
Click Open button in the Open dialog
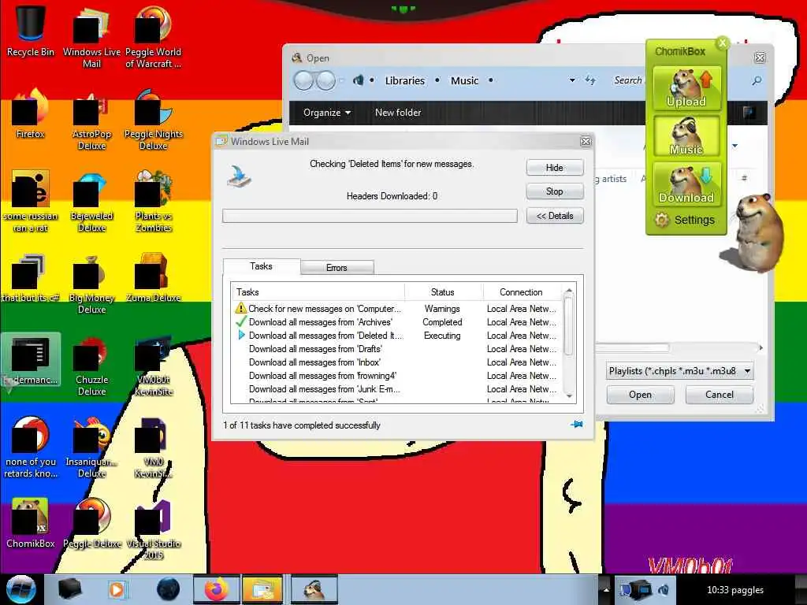pos(640,395)
